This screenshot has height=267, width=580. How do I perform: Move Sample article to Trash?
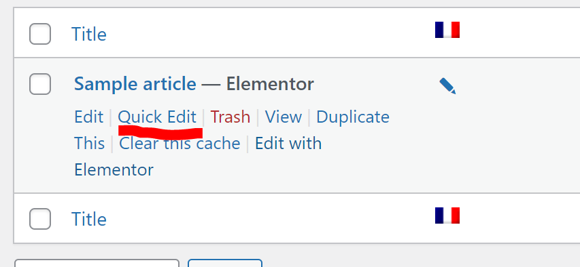pyautogui.click(x=230, y=117)
